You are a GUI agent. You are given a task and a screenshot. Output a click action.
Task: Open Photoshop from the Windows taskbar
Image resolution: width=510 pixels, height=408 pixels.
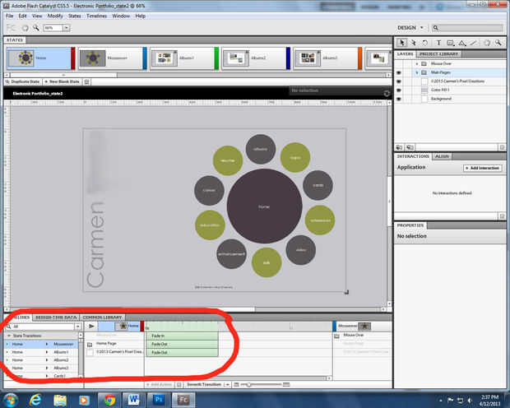click(x=159, y=400)
